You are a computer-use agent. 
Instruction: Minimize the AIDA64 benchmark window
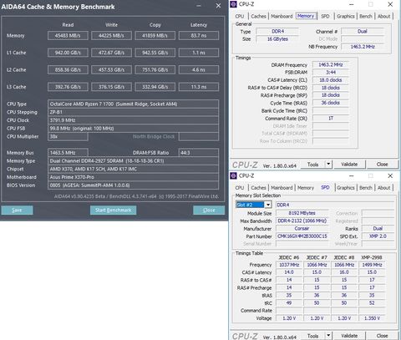[x=199, y=6]
